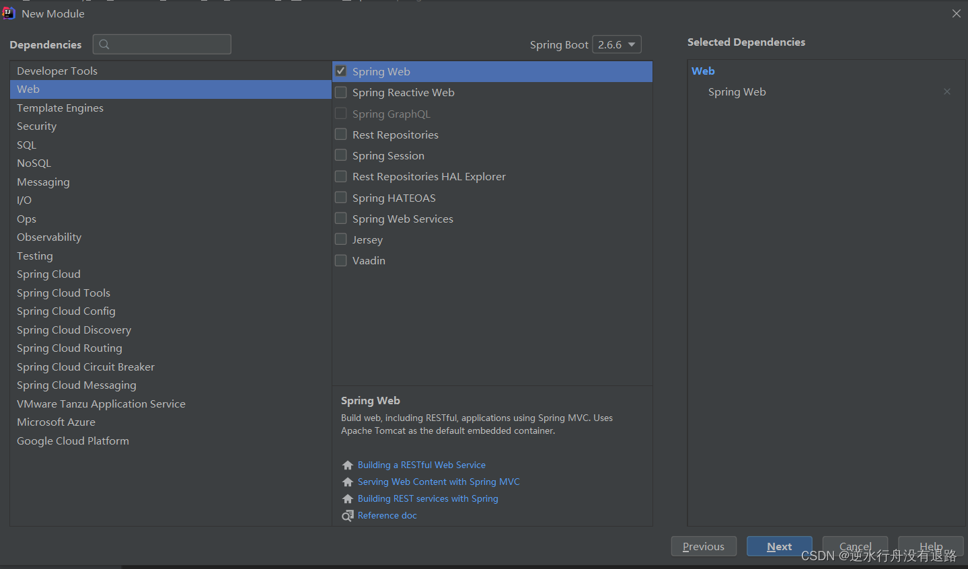This screenshot has width=968, height=569.
Task: Open the NoSQL category
Action: [x=171, y=163]
